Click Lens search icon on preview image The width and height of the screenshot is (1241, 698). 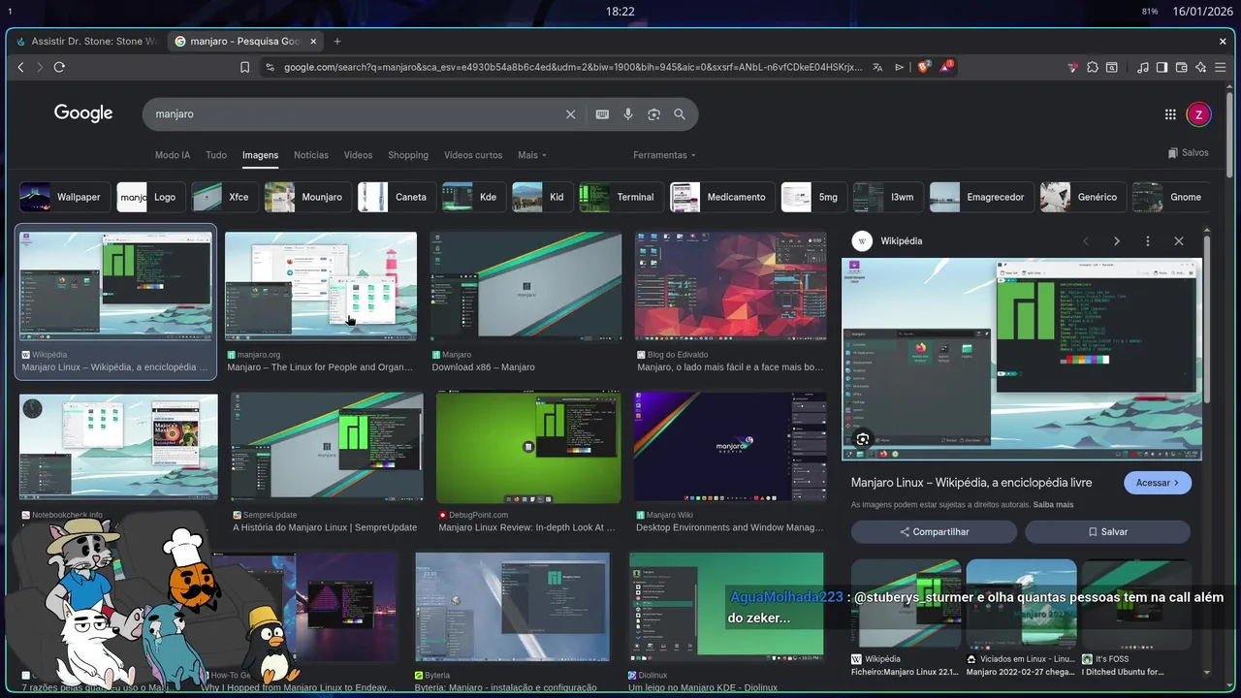(x=863, y=439)
